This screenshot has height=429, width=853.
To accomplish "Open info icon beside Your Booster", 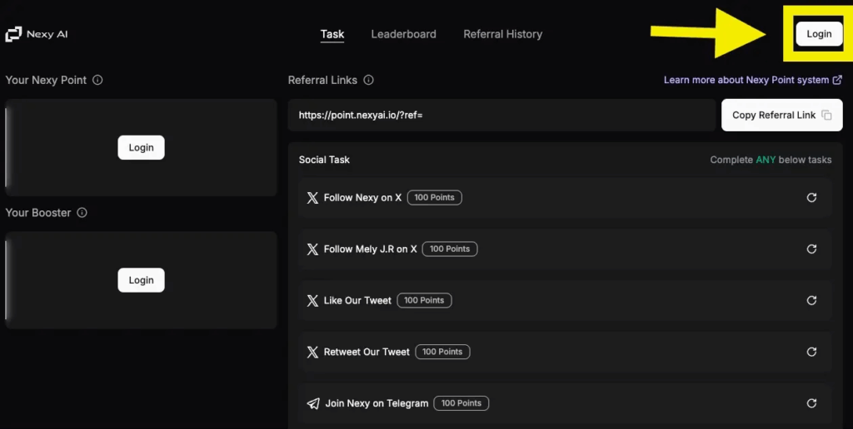I will pos(82,213).
